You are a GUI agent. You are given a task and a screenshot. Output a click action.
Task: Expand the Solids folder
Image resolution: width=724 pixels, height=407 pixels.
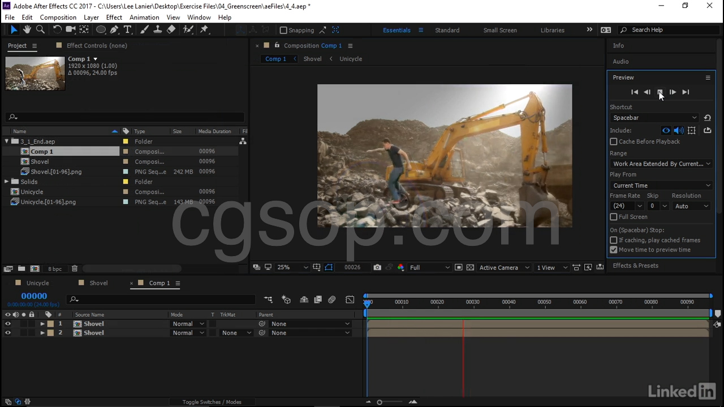7,181
